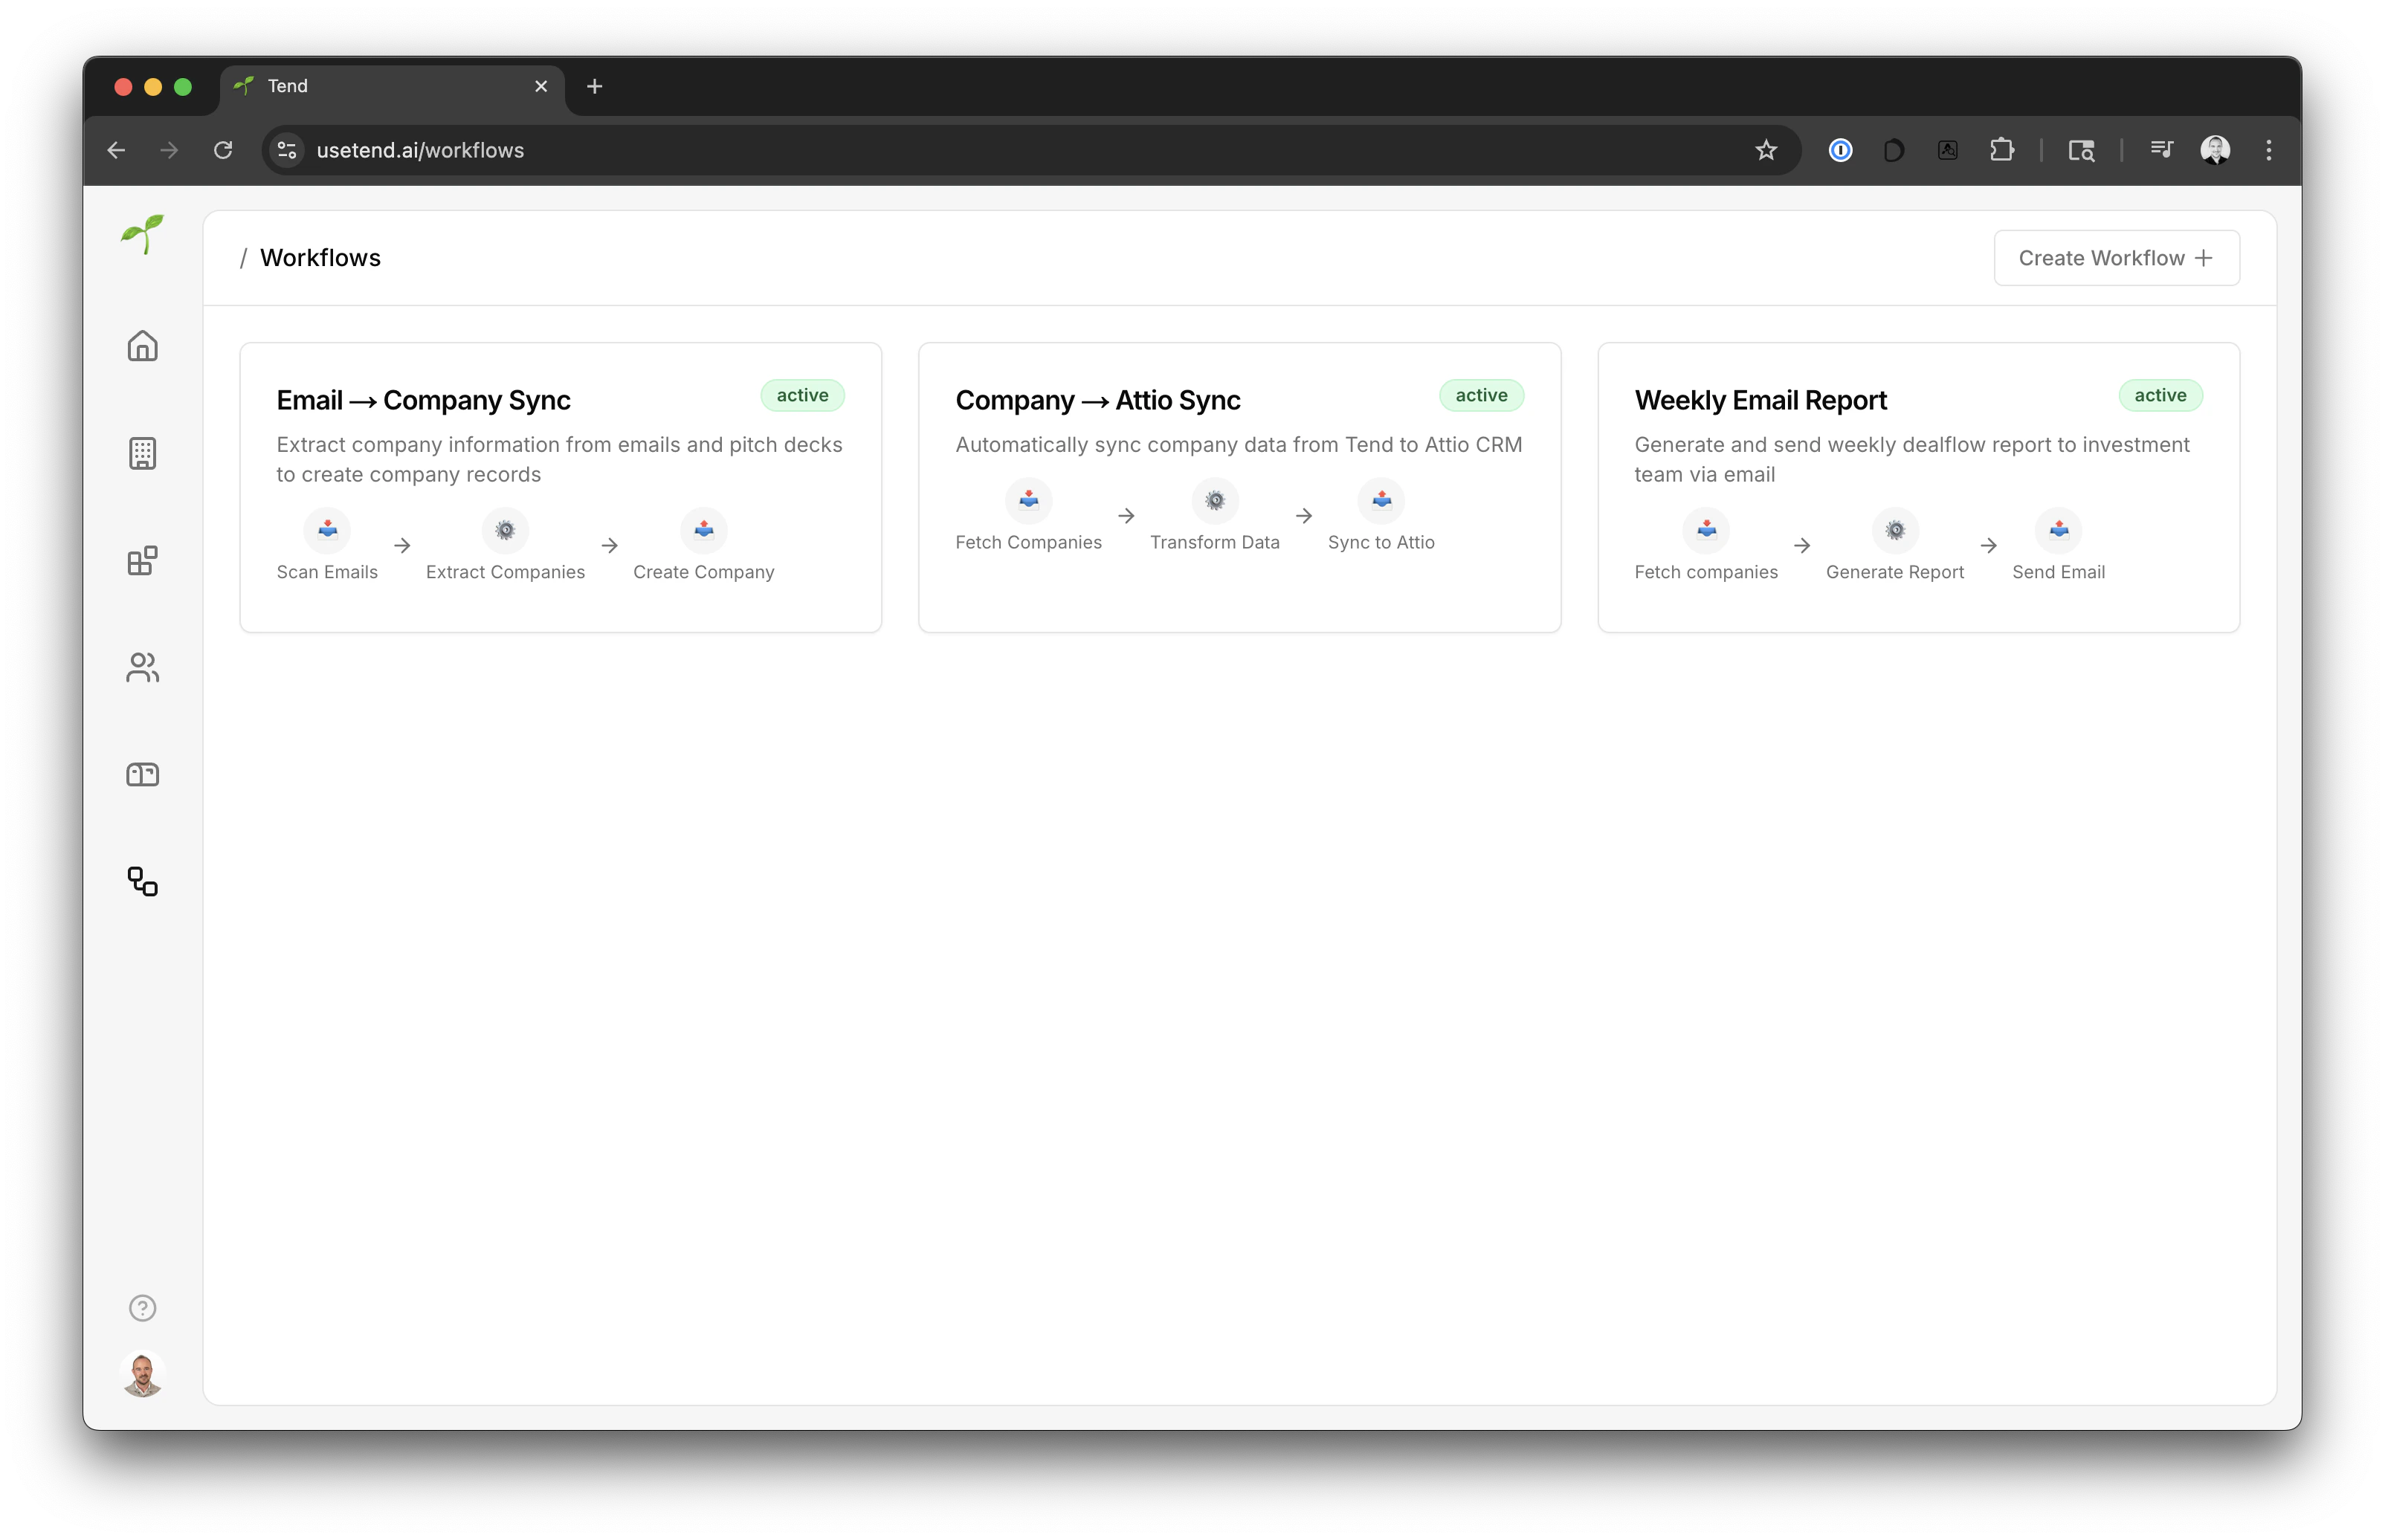Click the Workflows breadcrumb heading
The image size is (2385, 1540).
(320, 258)
